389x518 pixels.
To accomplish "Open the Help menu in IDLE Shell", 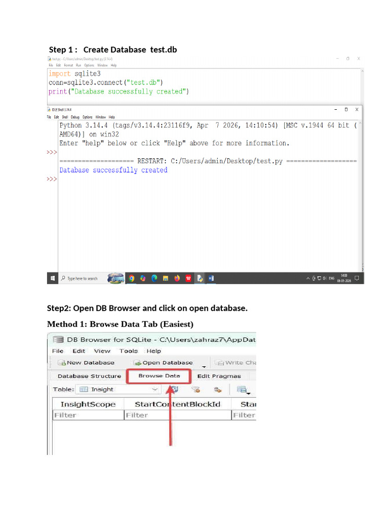I will coord(112,117).
